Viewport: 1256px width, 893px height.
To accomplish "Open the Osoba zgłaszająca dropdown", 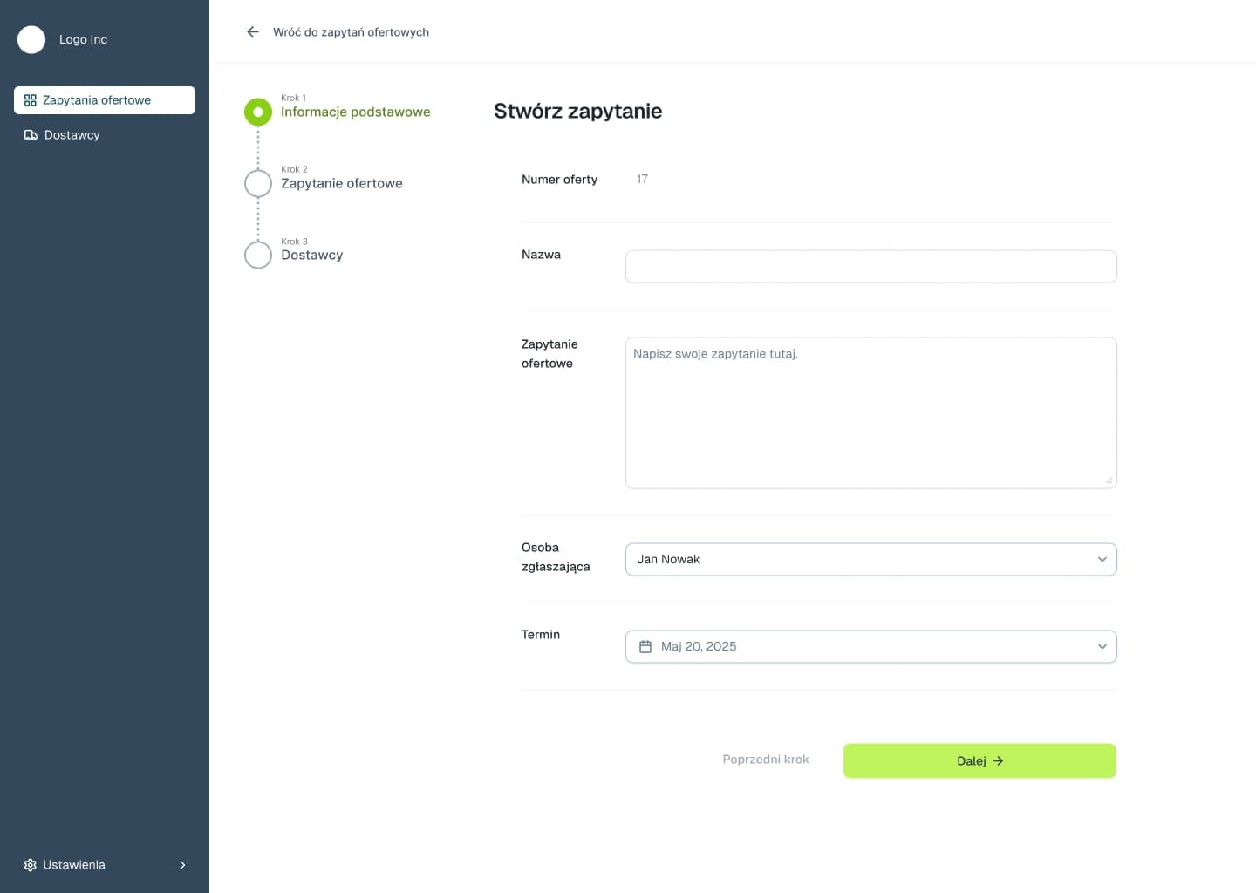I will point(870,560).
